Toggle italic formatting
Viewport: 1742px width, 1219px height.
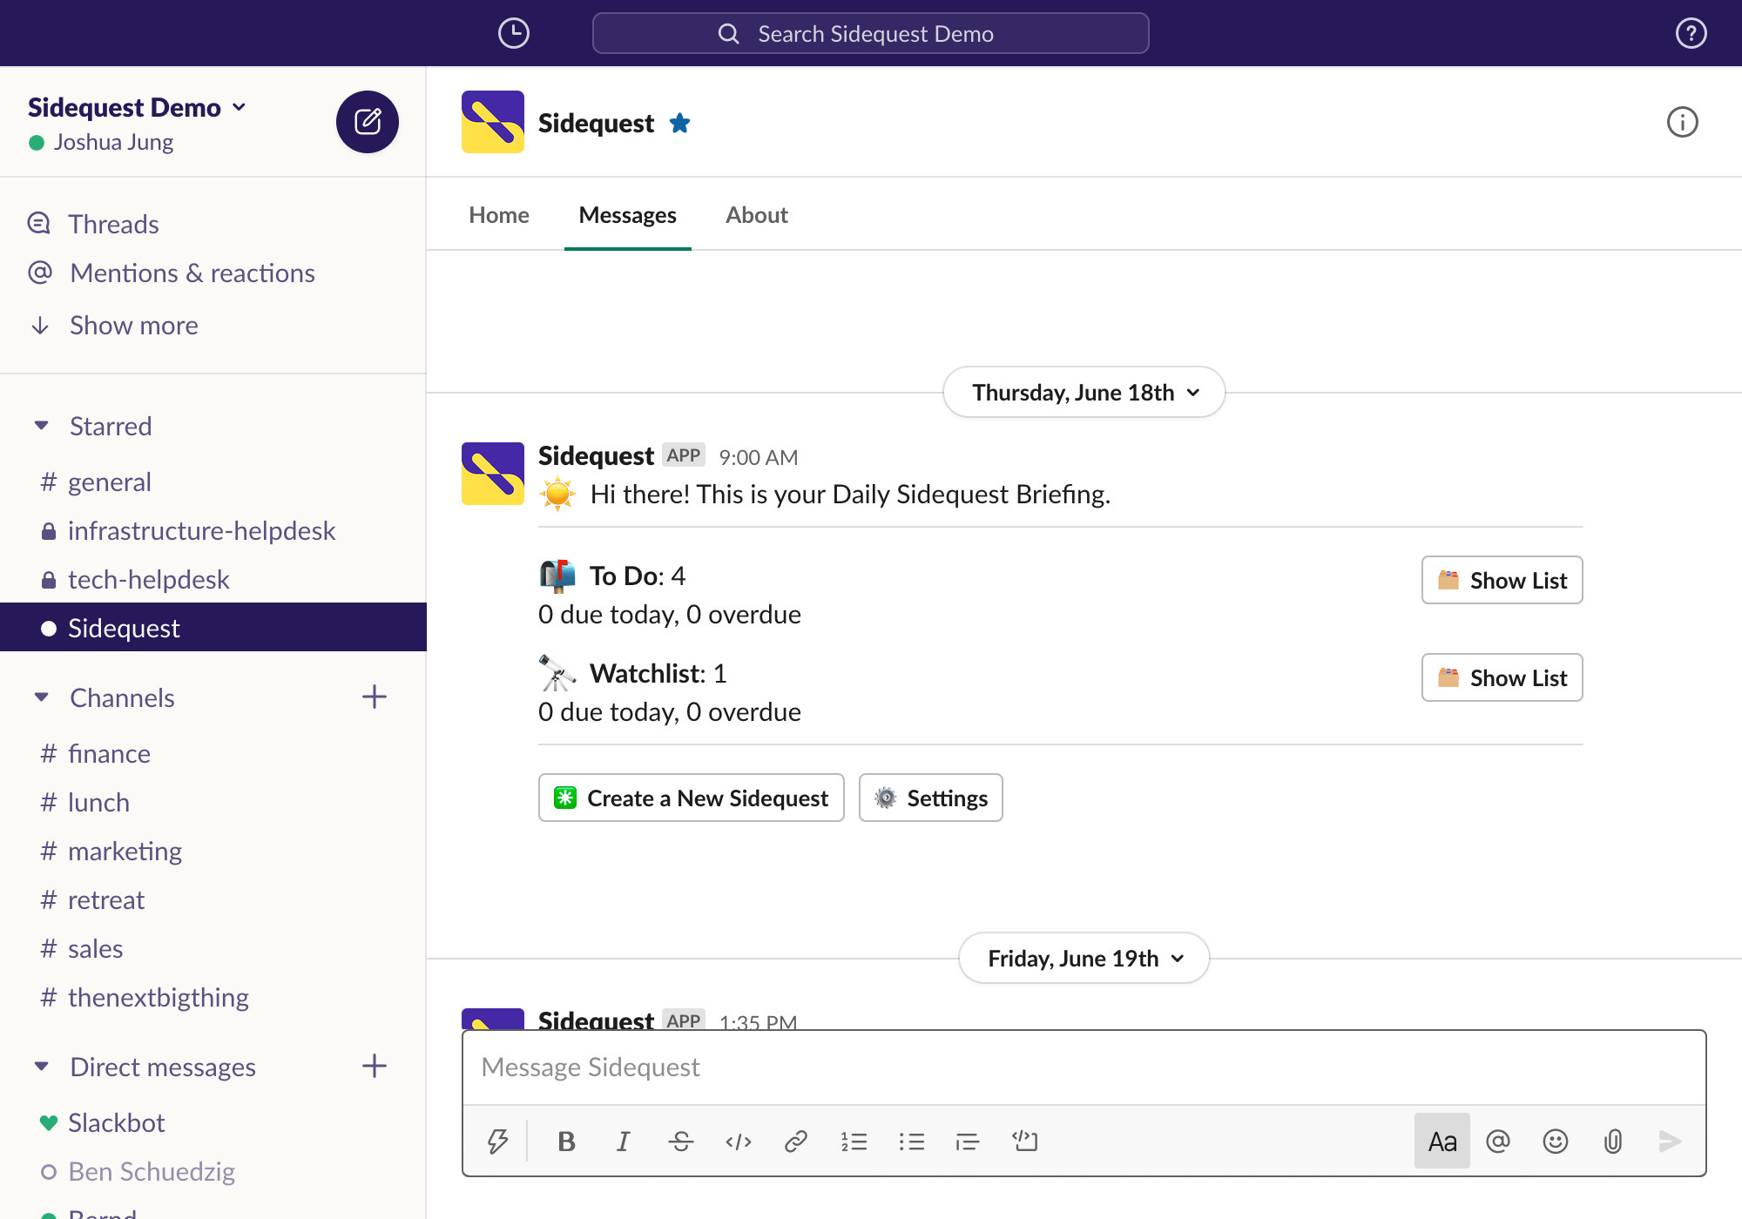(623, 1141)
